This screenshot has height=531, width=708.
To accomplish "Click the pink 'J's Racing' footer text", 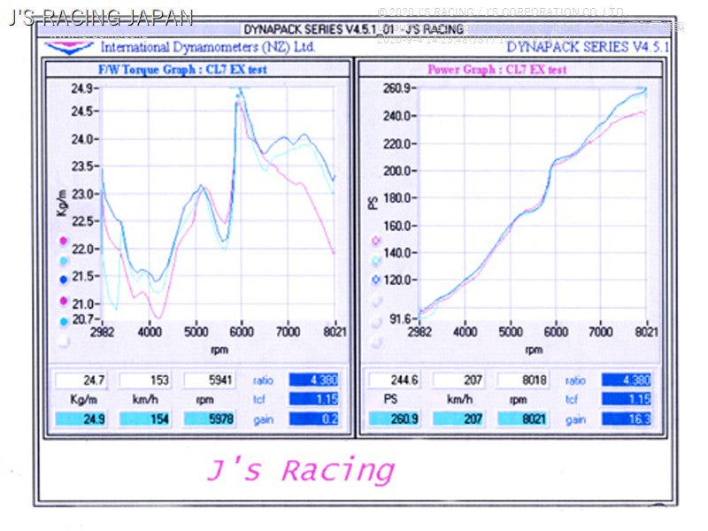I will (301, 471).
